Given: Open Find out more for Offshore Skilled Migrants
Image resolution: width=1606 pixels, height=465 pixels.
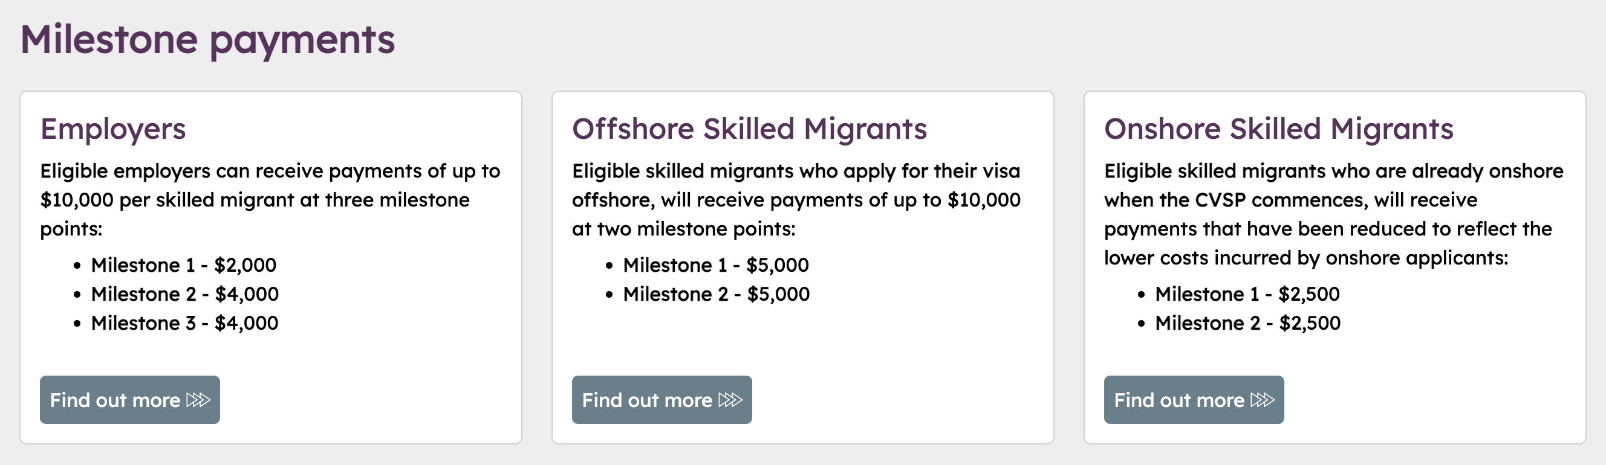Looking at the screenshot, I should 661,400.
